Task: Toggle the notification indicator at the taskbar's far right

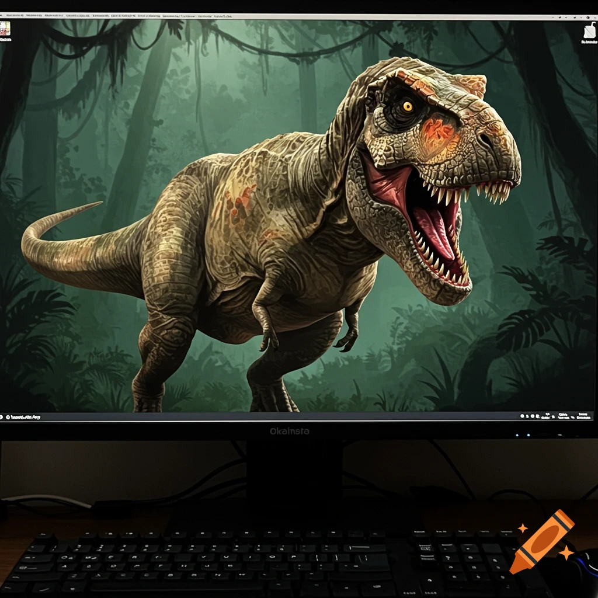Action: click(x=583, y=416)
